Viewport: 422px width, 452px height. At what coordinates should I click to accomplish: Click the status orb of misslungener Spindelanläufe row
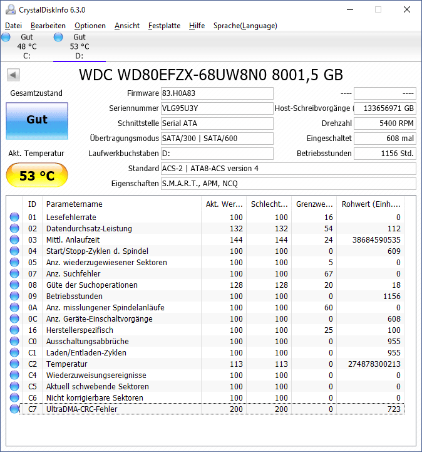pos(14,307)
